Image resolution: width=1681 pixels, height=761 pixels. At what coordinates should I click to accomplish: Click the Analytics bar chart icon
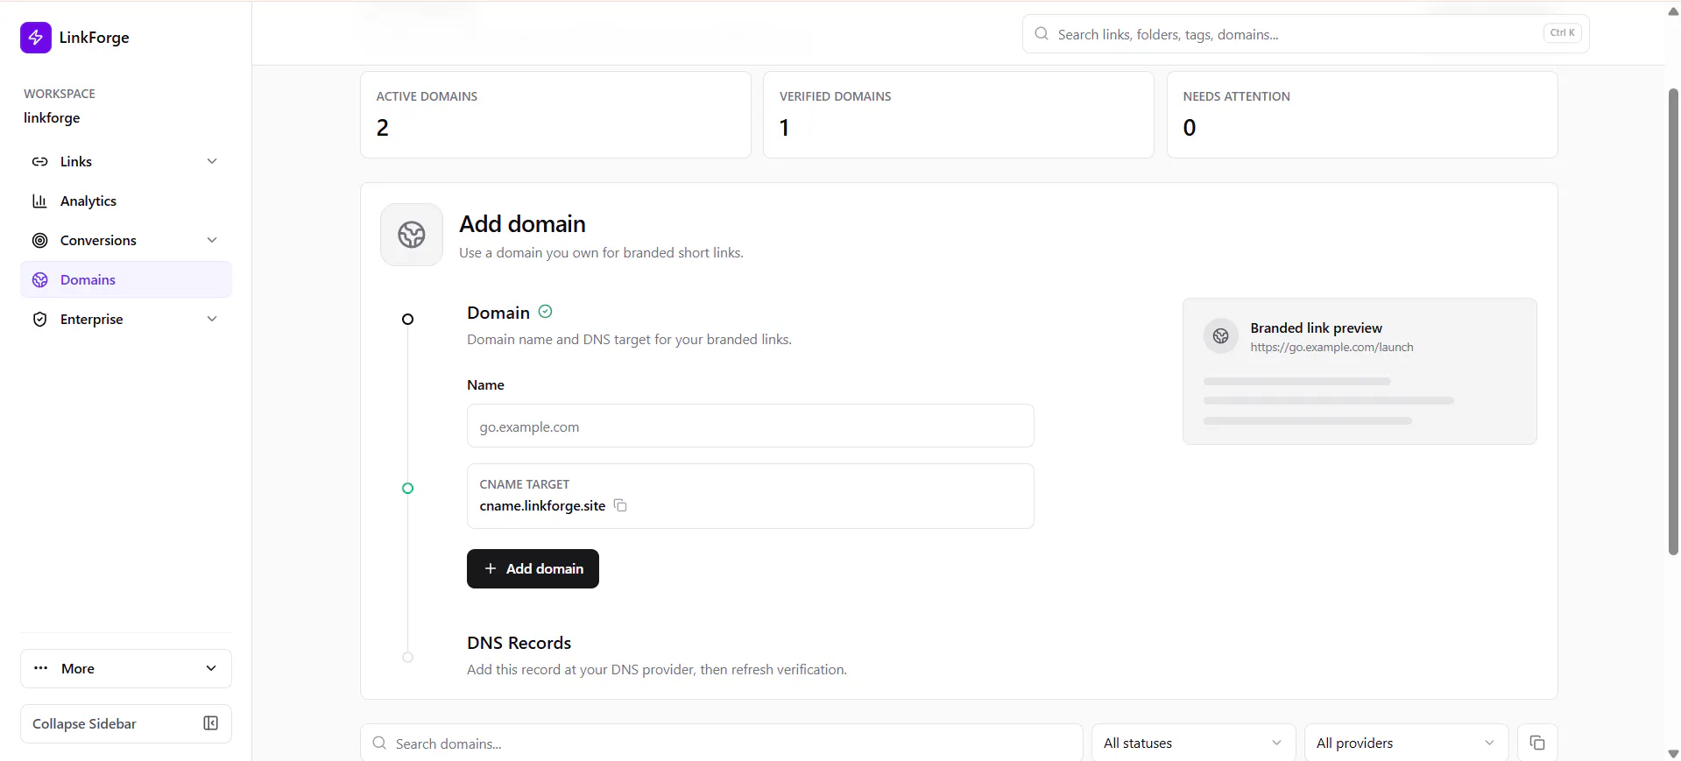tap(39, 201)
